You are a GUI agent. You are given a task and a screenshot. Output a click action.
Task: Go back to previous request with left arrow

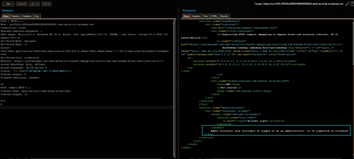click(32, 4)
